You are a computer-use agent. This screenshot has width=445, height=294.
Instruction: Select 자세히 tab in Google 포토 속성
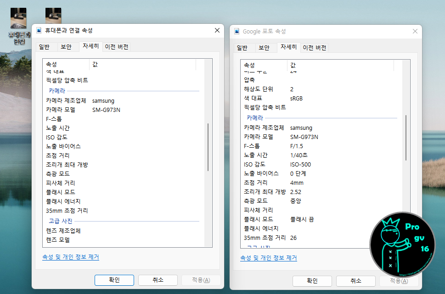[x=288, y=47]
